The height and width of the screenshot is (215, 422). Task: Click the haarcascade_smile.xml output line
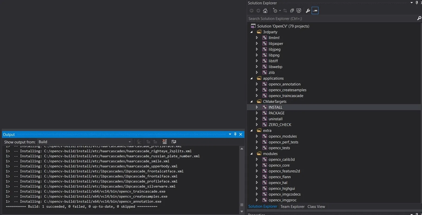tap(88, 161)
